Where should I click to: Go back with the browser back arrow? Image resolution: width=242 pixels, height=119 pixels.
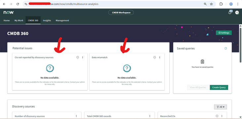tap(4, 4)
